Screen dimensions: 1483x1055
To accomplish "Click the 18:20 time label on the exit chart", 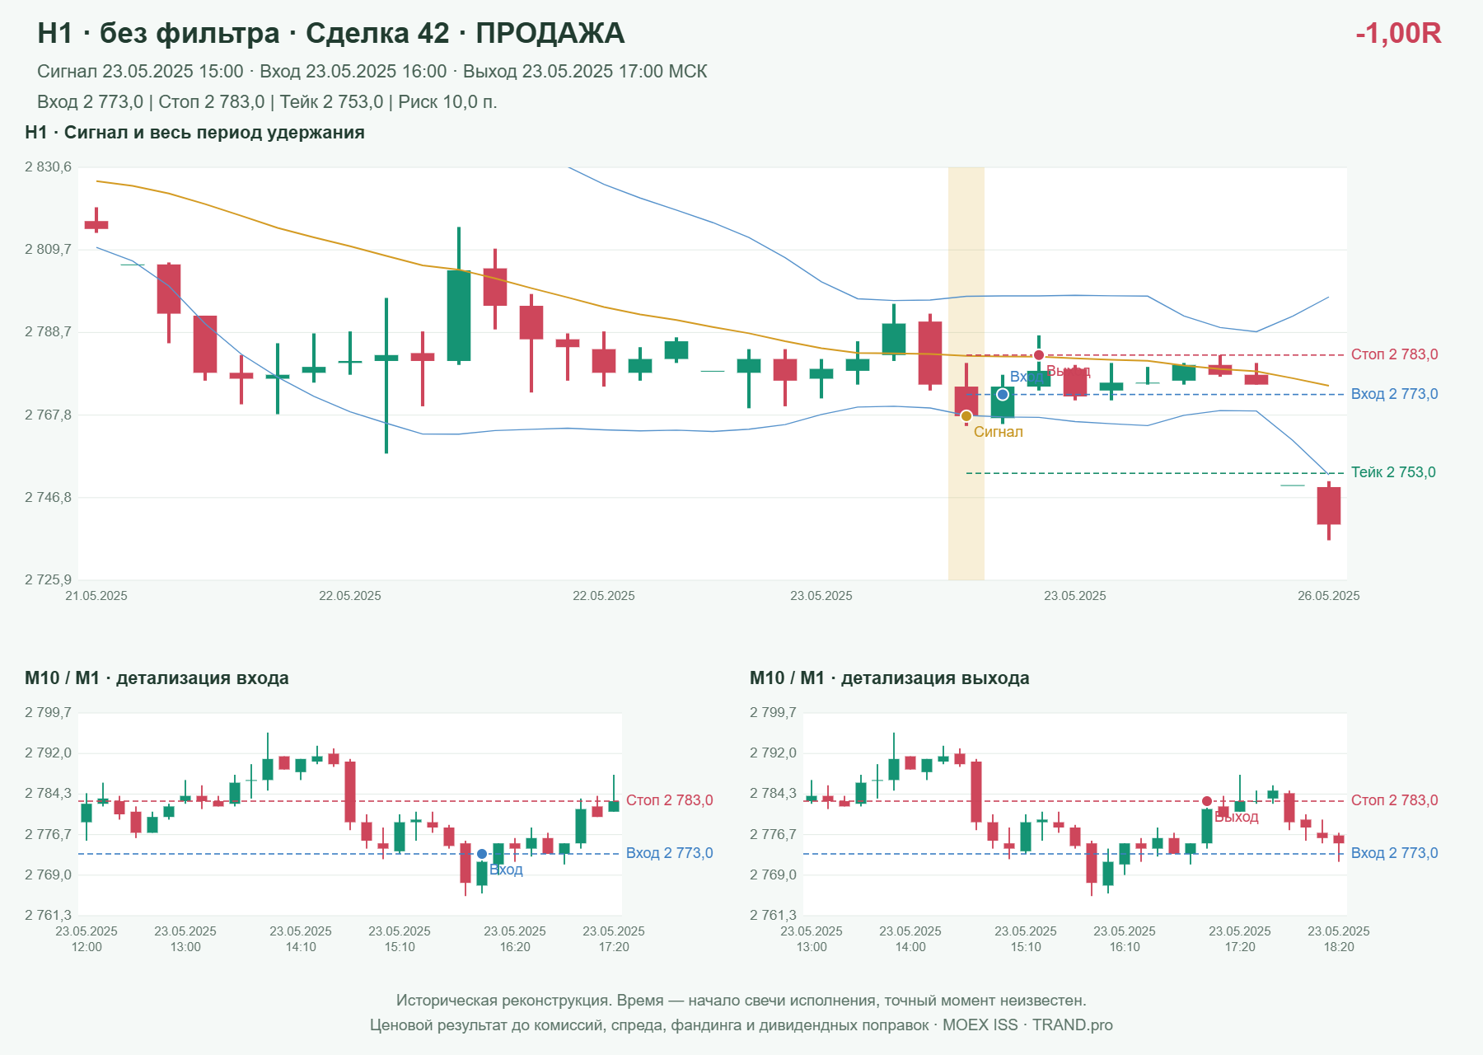I will (x=1339, y=947).
